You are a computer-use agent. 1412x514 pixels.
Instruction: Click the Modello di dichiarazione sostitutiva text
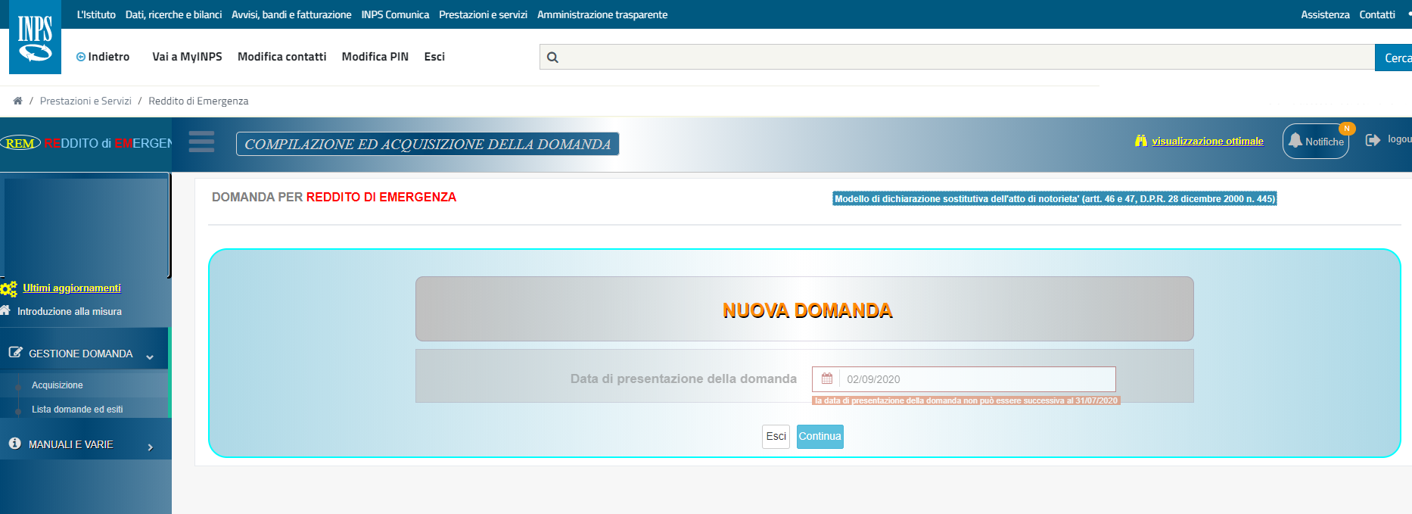1055,198
